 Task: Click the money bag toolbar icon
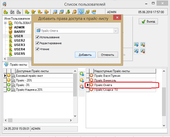coord(68,12)
